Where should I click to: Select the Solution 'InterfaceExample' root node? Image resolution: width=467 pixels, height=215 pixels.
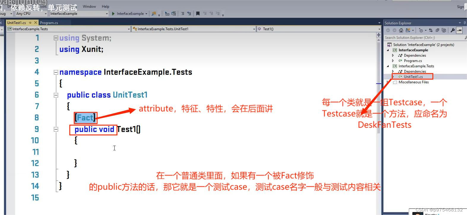coord(424,45)
